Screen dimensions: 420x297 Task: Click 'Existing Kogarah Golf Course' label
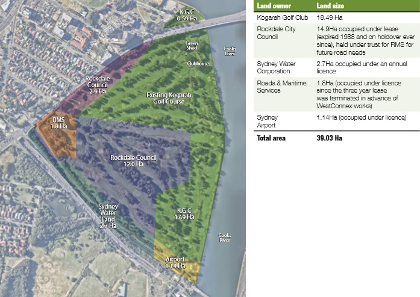[169, 98]
